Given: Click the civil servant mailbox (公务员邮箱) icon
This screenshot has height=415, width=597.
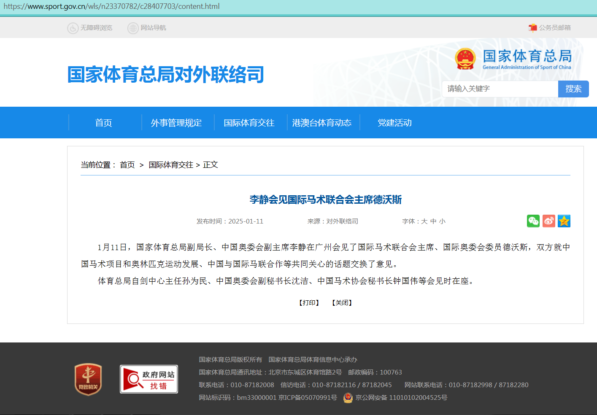Looking at the screenshot, I should tap(532, 28).
